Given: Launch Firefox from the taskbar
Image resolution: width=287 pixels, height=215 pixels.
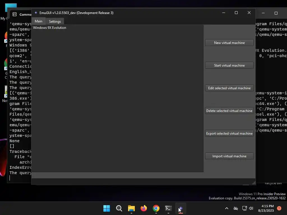Looking at the screenshot, I should coord(144,208).
